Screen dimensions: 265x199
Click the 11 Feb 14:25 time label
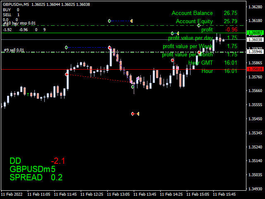[171, 194]
